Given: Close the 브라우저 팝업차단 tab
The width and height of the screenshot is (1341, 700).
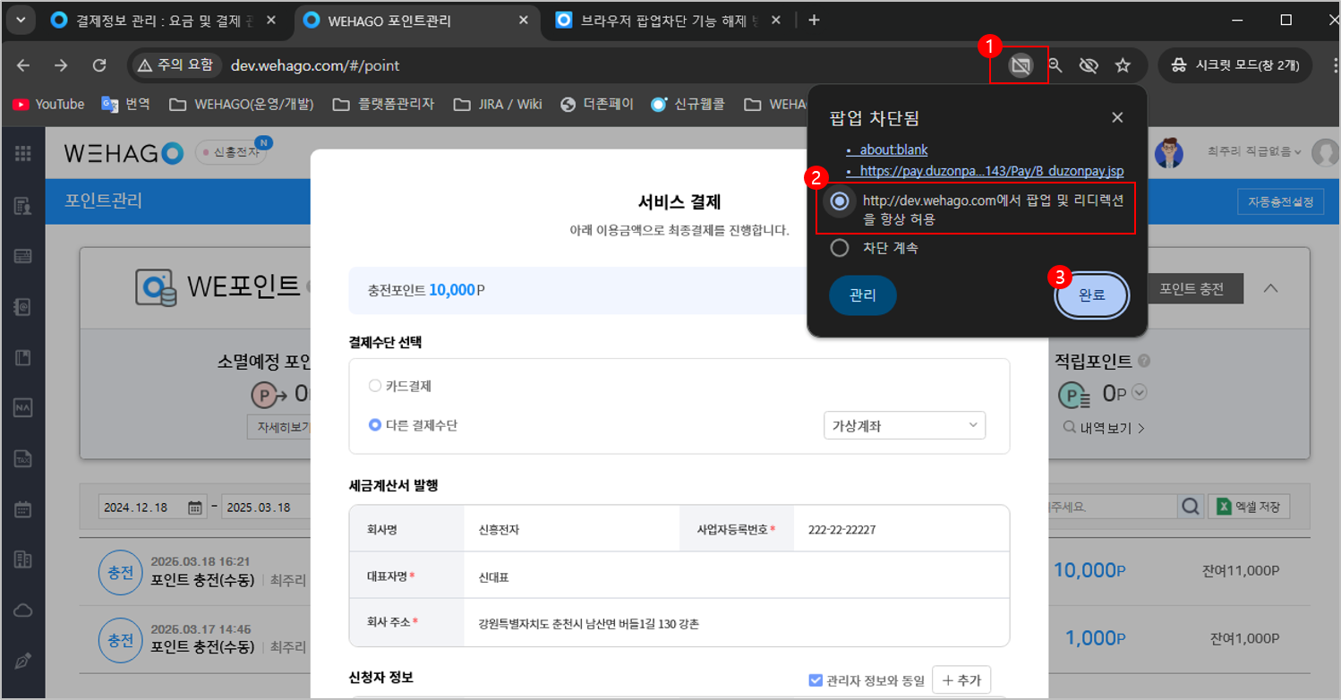Looking at the screenshot, I should pos(775,21).
